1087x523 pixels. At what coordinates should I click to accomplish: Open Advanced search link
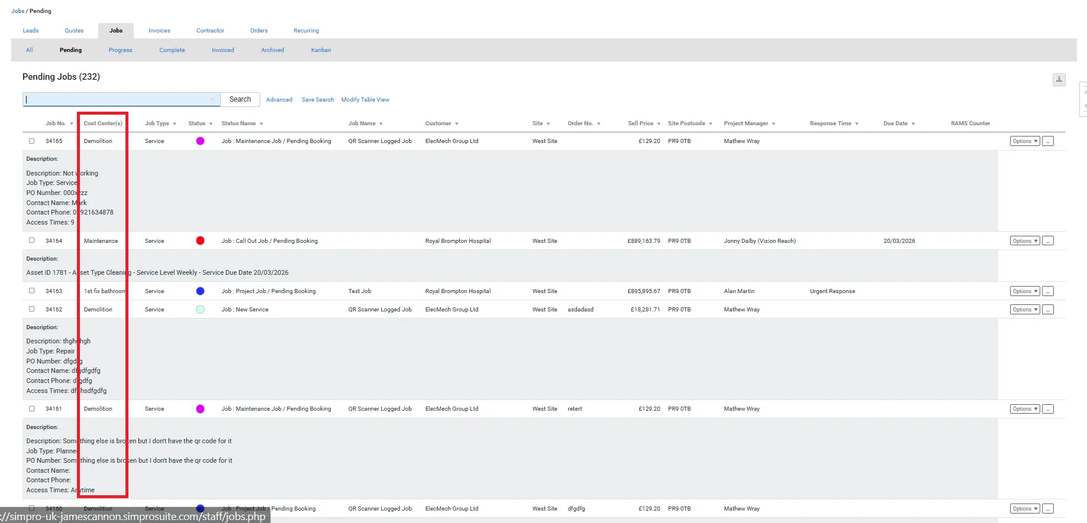pos(279,100)
